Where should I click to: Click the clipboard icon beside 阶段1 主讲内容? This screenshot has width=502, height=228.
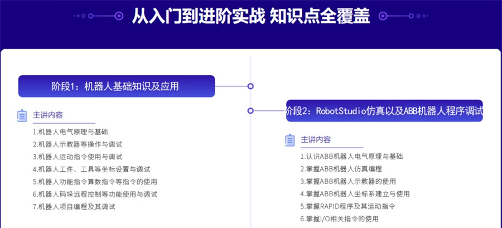[x=22, y=116]
